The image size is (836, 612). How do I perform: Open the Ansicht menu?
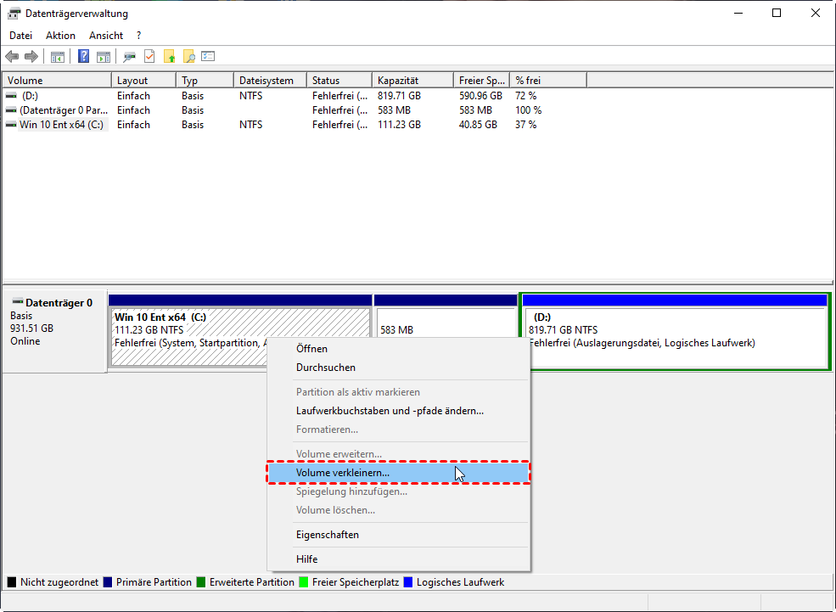tap(106, 36)
